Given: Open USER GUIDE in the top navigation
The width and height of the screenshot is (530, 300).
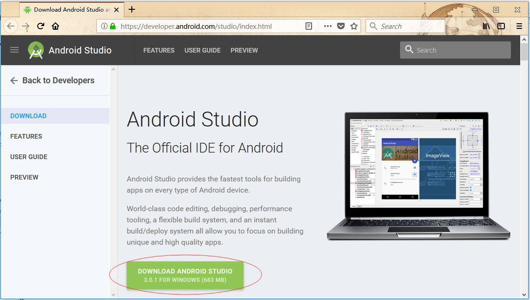Looking at the screenshot, I should click(203, 50).
